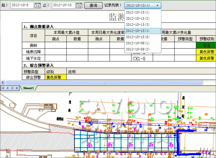216x158 pixels.
Task: Click the 查询 query button
Action: click(x=93, y=5)
